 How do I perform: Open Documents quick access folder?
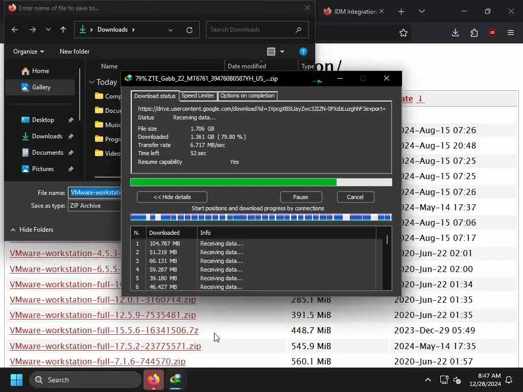point(43,153)
